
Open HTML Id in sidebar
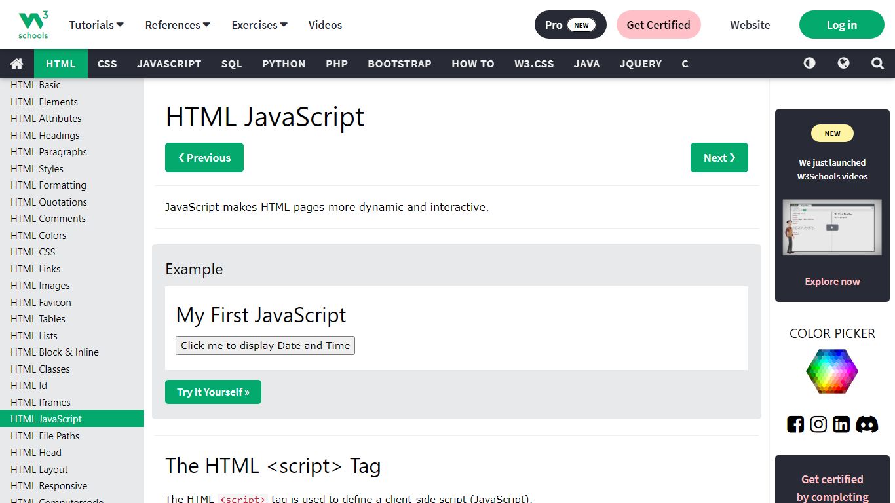click(x=72, y=386)
